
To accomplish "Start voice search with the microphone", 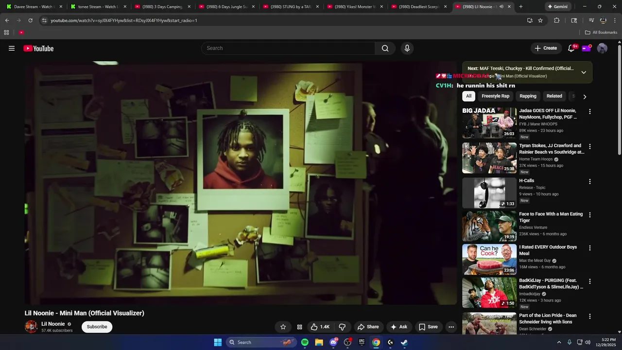I will pos(407,48).
